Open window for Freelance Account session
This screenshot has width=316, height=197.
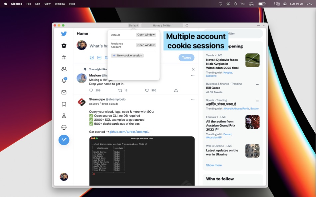tap(146, 45)
